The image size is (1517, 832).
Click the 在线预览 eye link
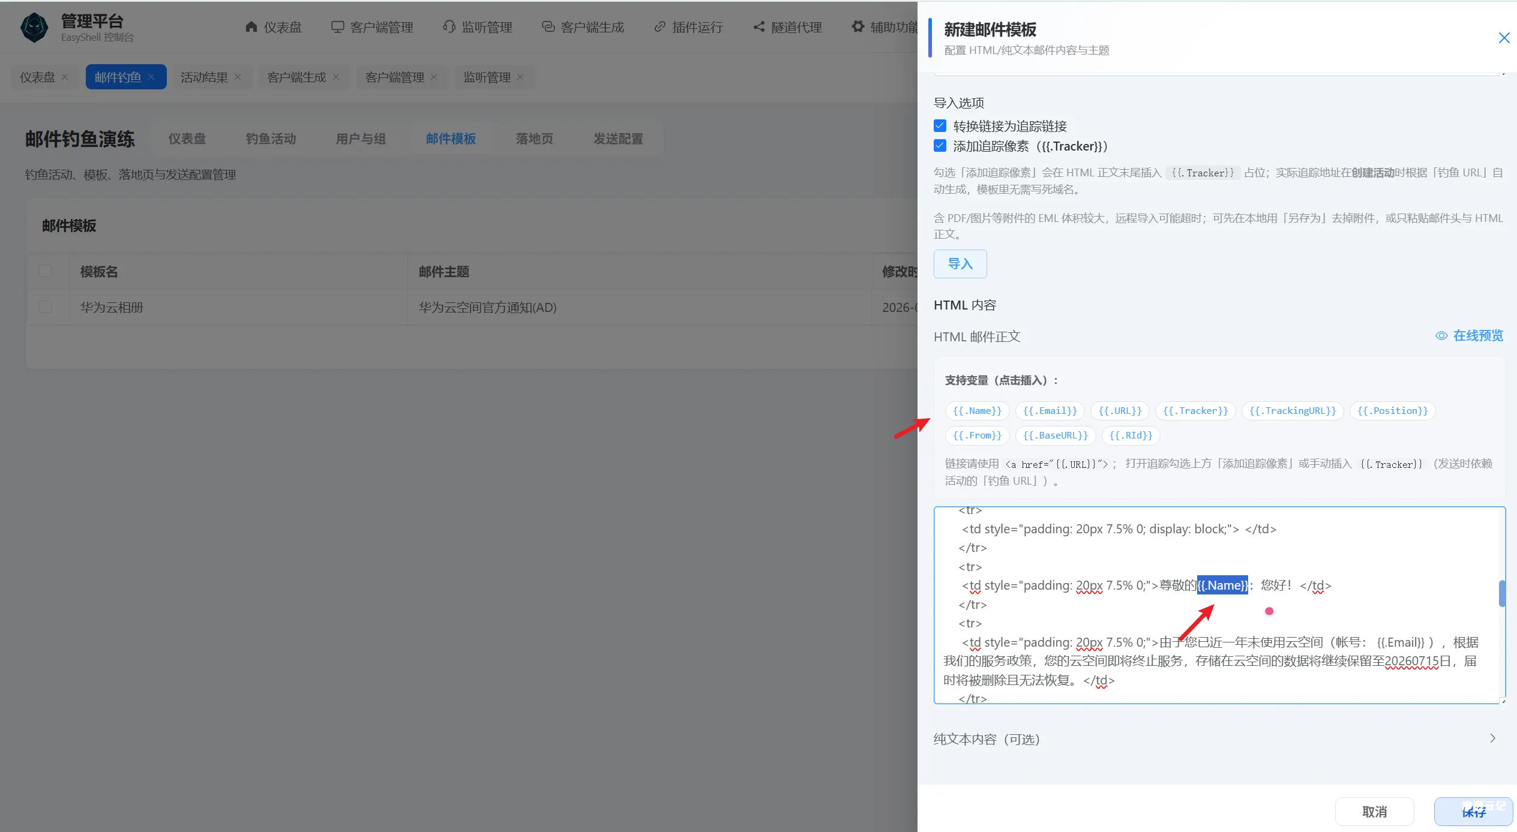click(x=1469, y=335)
